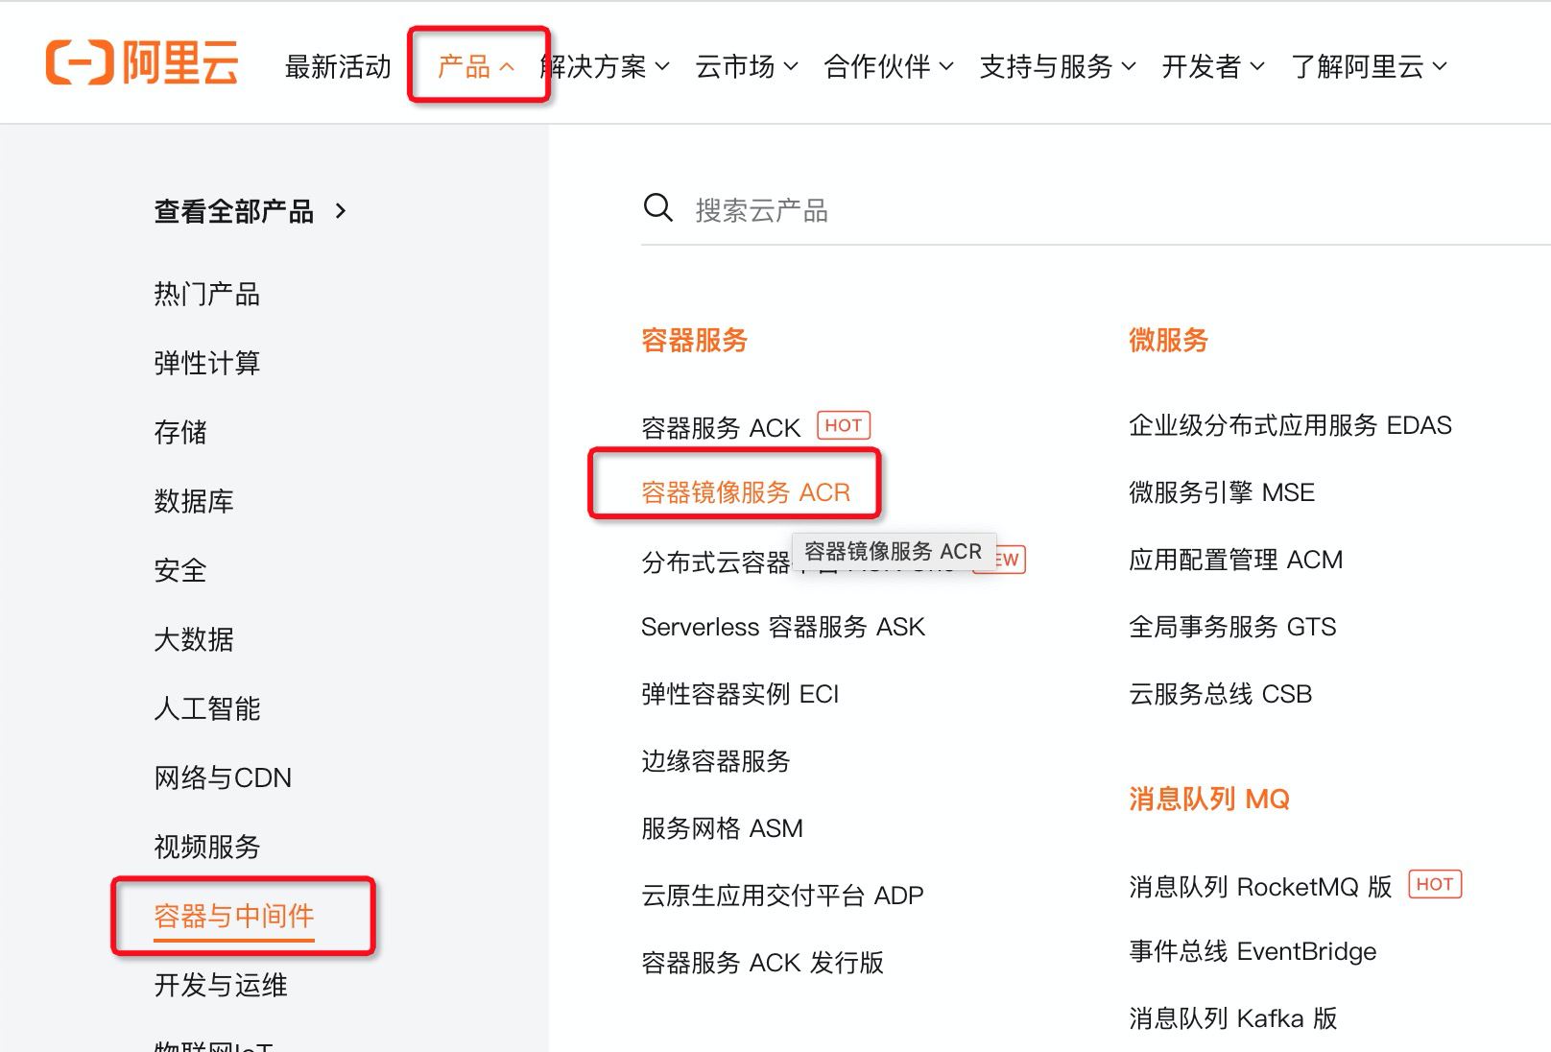Open 边缘容器服务 link
Screen dimensions: 1551x1052
coord(716,761)
